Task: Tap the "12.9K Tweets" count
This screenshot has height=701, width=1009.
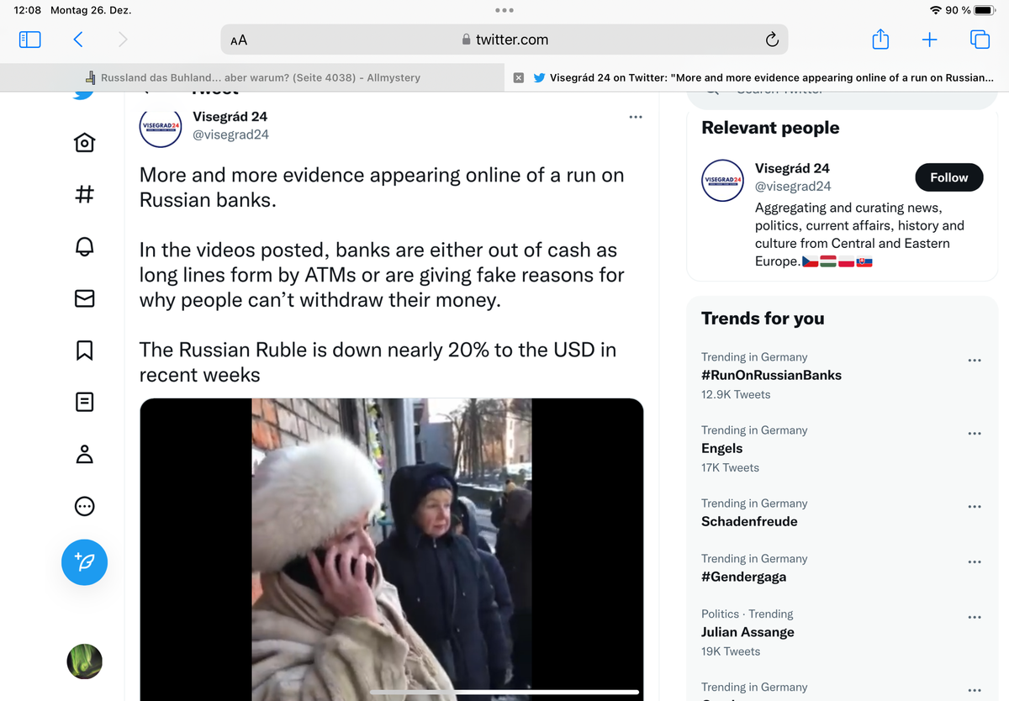Action: click(x=736, y=394)
